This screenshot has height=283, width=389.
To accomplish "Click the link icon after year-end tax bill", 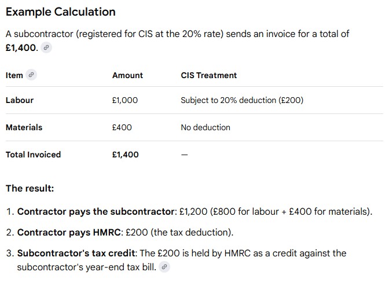I will (x=164, y=267).
